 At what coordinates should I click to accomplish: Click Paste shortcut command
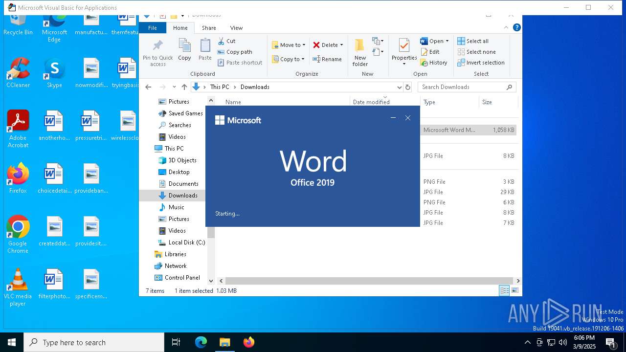coord(240,63)
